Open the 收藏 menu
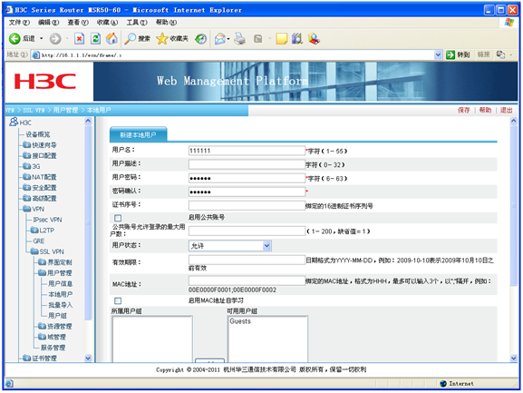Viewport: 523px width, 393px height. coord(107,23)
